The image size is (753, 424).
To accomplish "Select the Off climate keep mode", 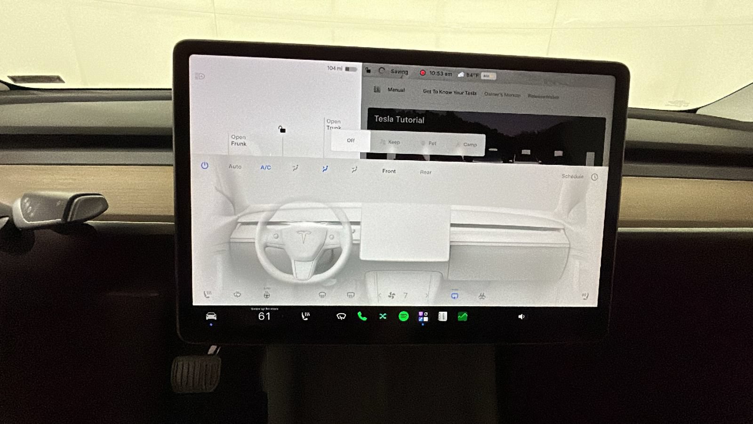I will tap(351, 140).
